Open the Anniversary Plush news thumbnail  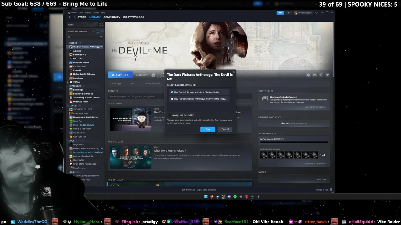point(131,119)
